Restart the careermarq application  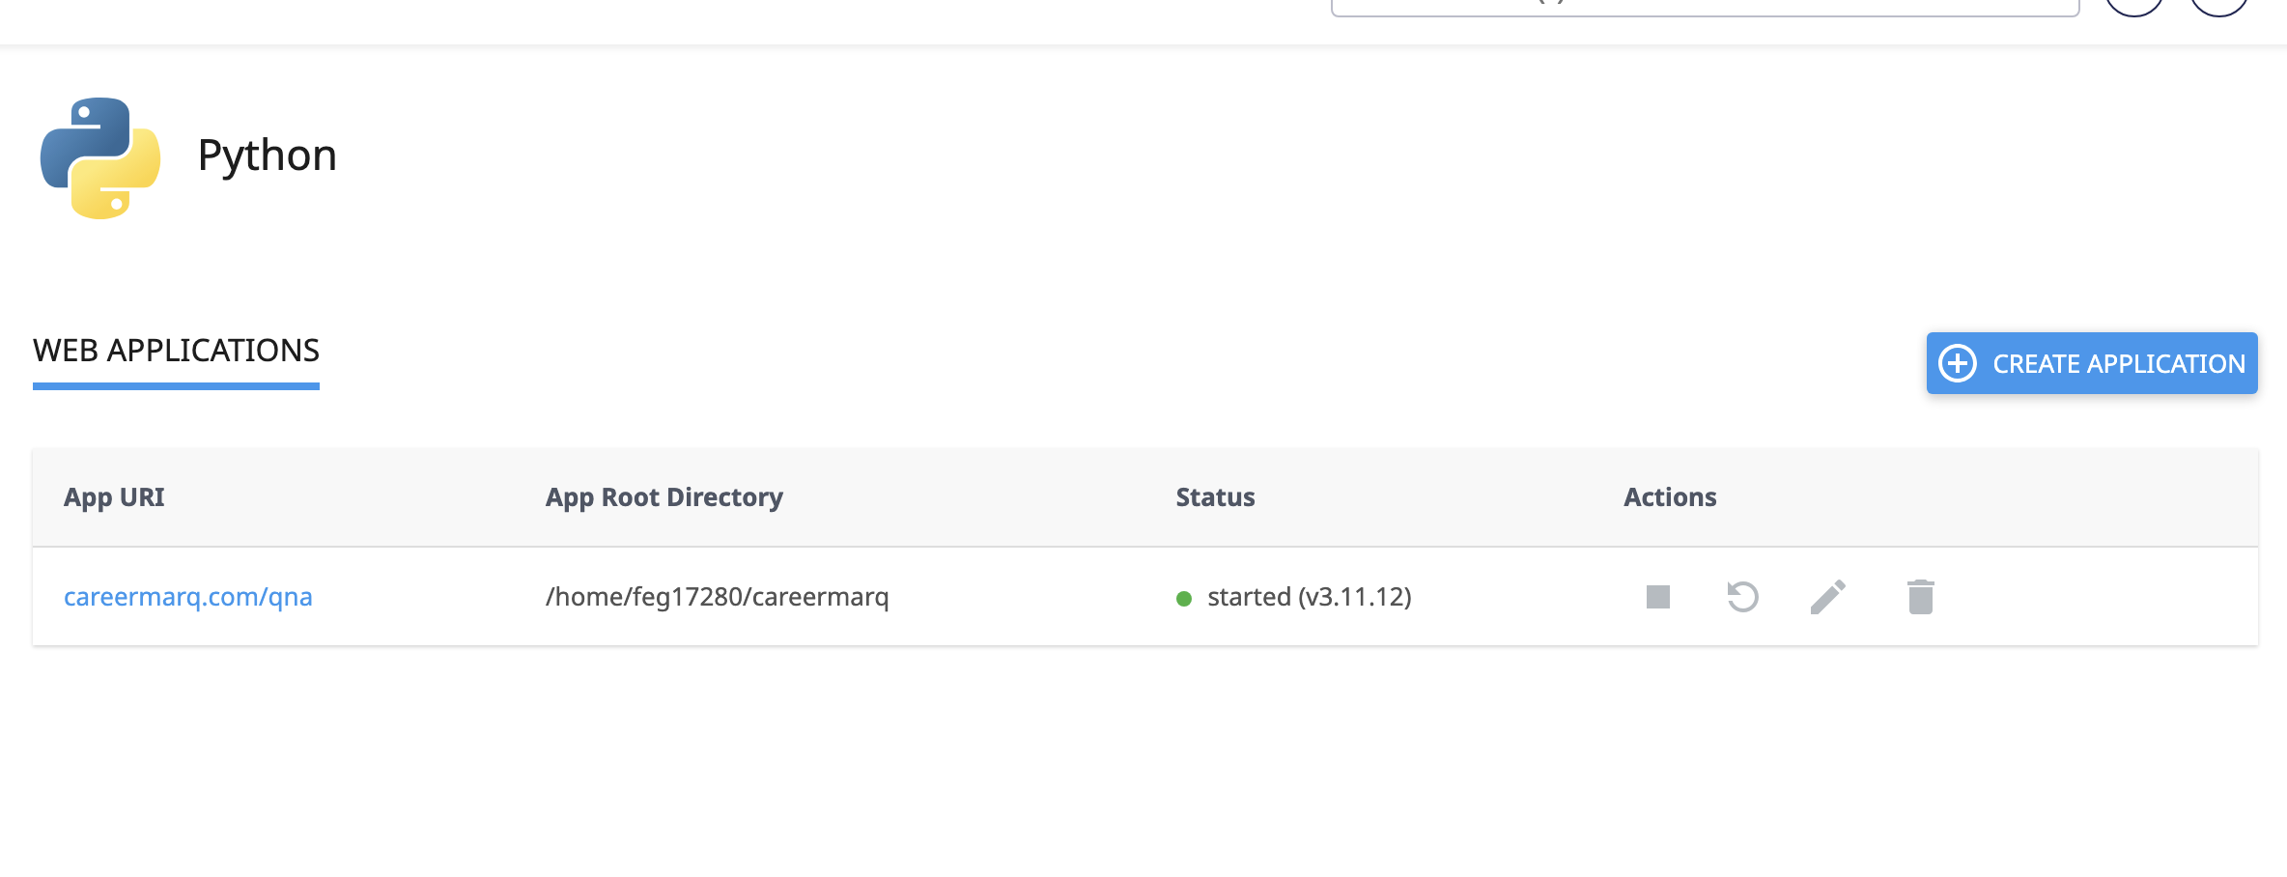[1742, 597]
